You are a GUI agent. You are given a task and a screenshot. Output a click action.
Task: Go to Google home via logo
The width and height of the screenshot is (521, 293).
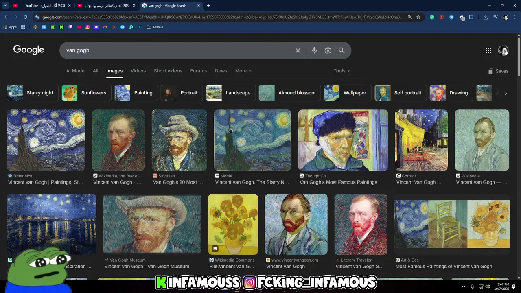click(x=28, y=50)
